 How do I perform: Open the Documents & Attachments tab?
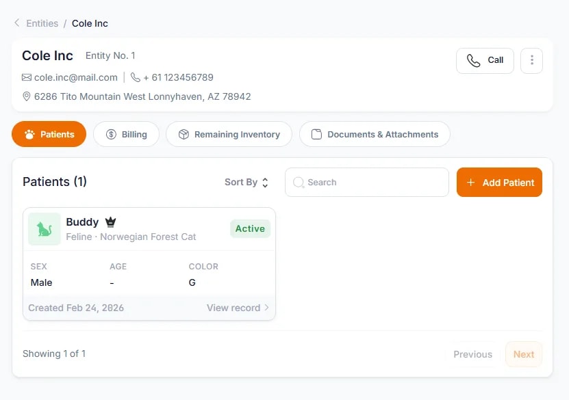[375, 134]
